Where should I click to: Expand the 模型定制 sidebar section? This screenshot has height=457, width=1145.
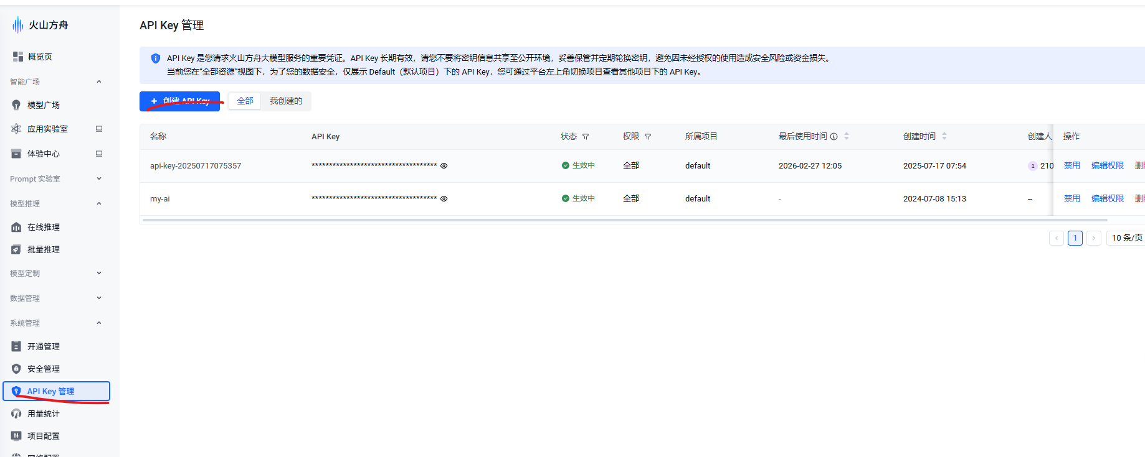(x=99, y=273)
